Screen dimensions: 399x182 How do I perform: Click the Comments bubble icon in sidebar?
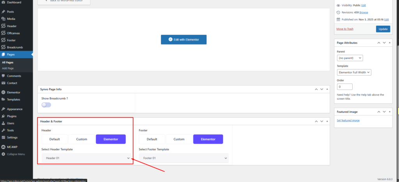coord(4,76)
